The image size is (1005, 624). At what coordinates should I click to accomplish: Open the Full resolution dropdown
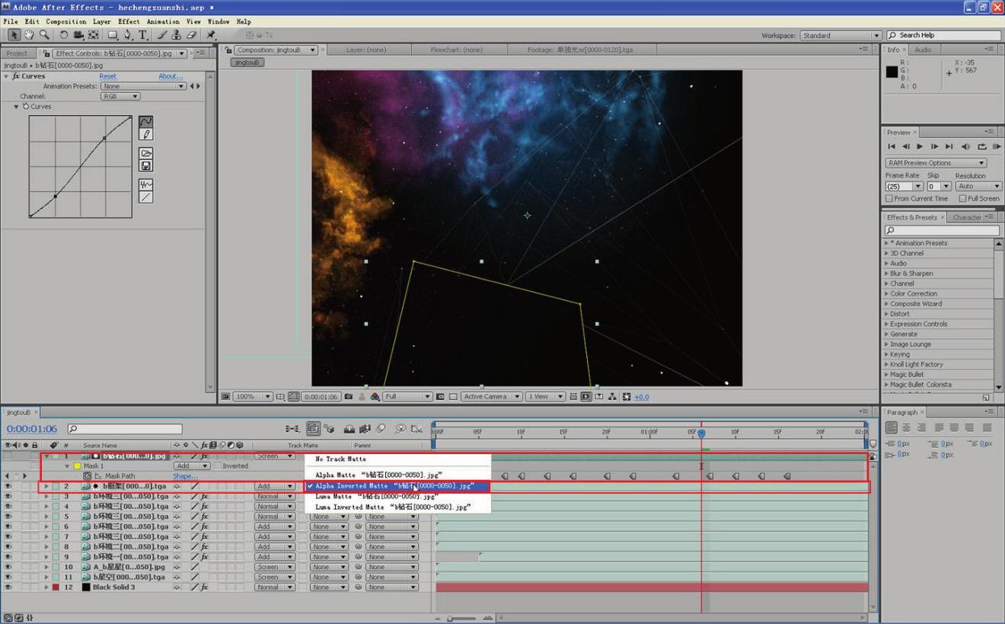[407, 397]
